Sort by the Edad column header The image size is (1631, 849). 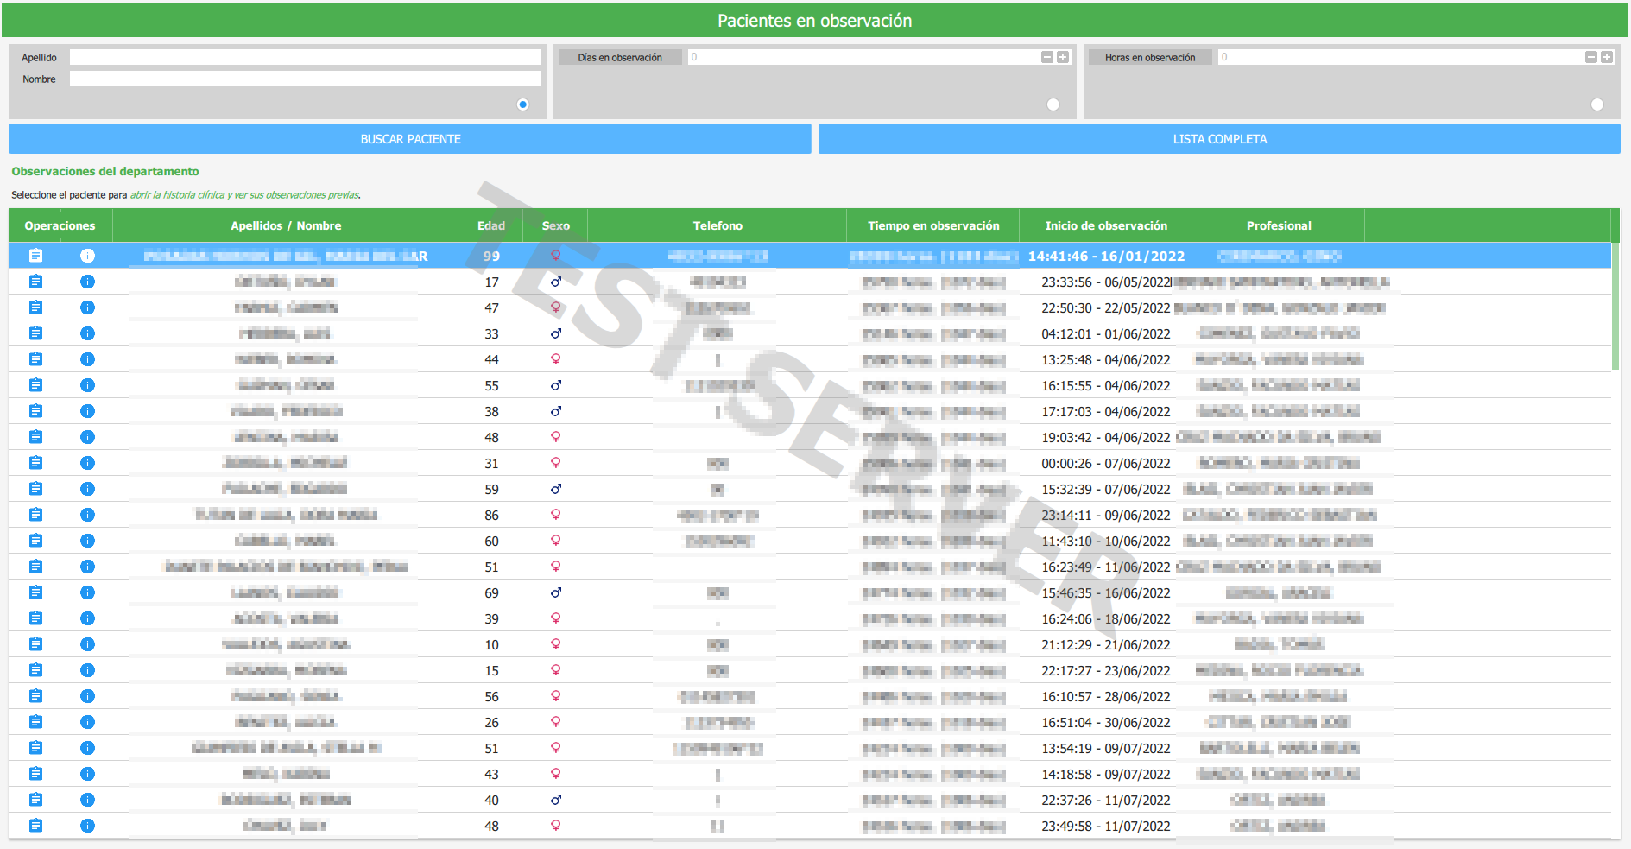tap(490, 225)
